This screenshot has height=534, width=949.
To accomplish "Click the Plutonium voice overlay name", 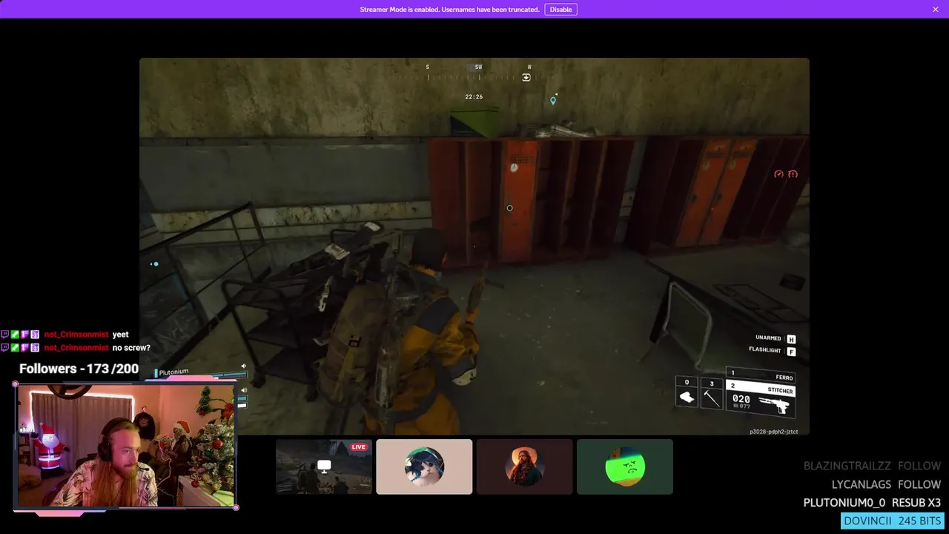I will point(174,372).
